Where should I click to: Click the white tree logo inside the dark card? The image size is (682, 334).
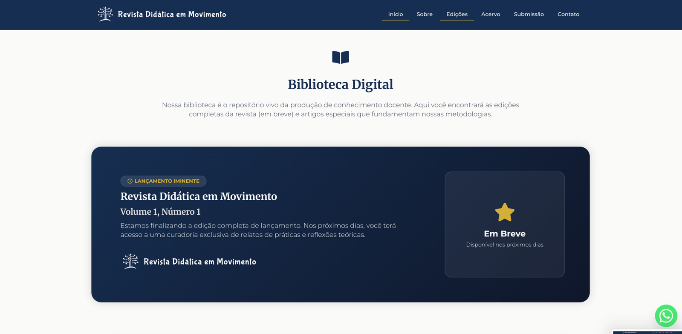pyautogui.click(x=130, y=261)
